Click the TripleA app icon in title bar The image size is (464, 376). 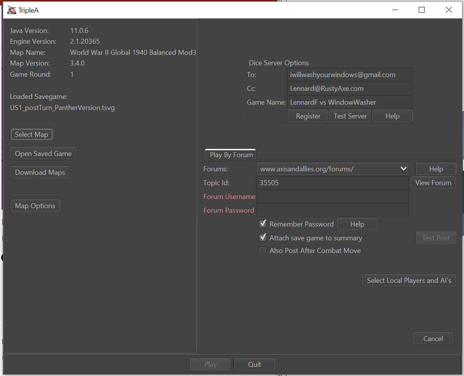pos(12,10)
